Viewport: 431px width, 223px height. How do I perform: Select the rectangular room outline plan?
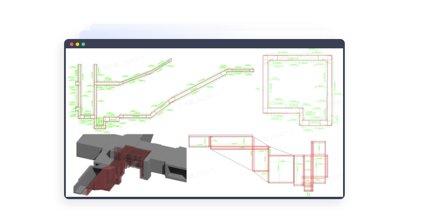coord(298,90)
